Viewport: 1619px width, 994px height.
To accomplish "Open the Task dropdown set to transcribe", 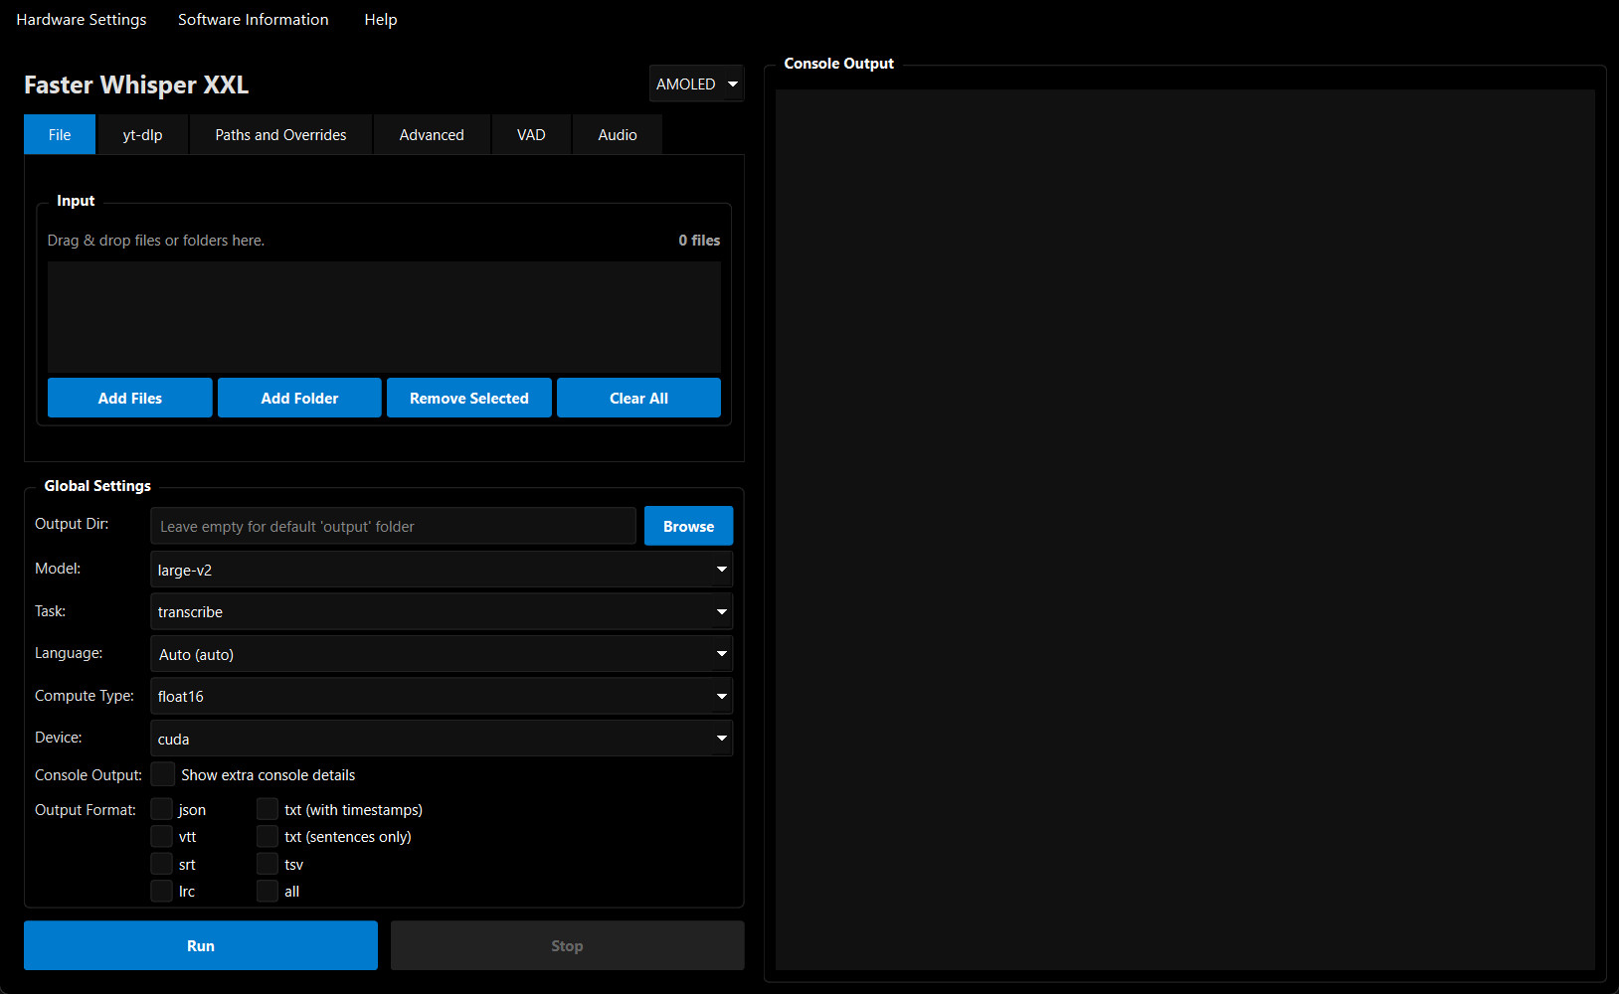I will (x=441, y=611).
